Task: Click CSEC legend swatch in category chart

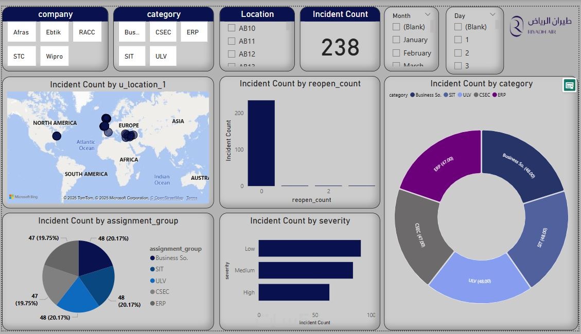Action: tap(476, 95)
